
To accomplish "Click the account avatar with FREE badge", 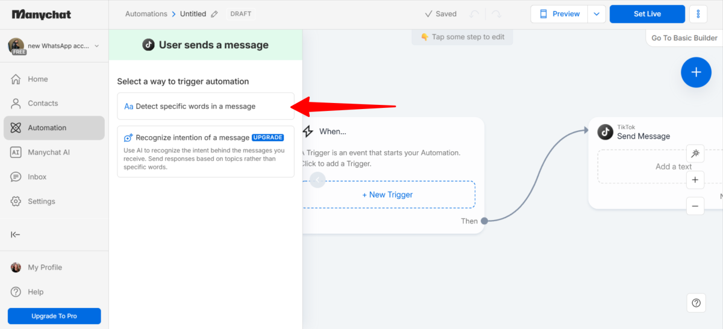I will click(x=16, y=46).
